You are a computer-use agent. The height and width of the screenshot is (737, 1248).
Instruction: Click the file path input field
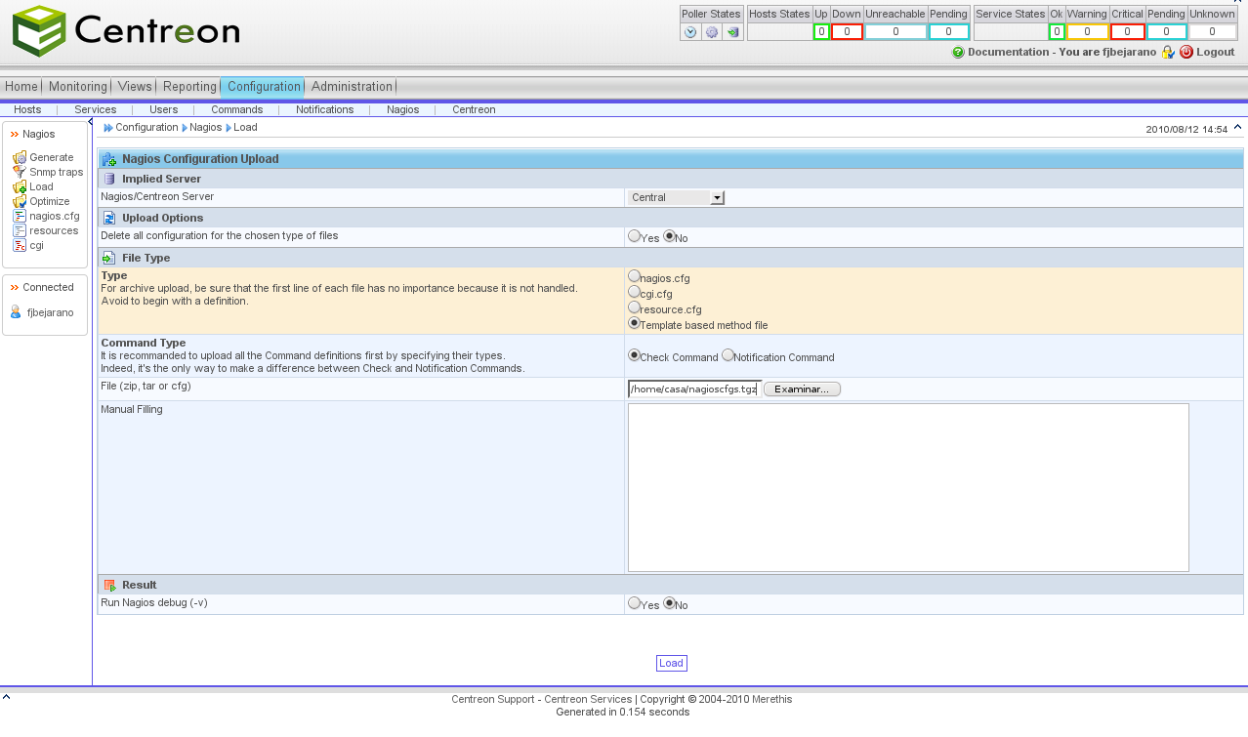(x=694, y=389)
